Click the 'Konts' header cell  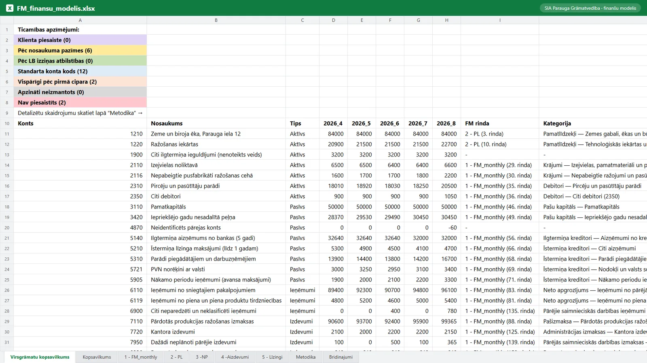tap(80, 123)
